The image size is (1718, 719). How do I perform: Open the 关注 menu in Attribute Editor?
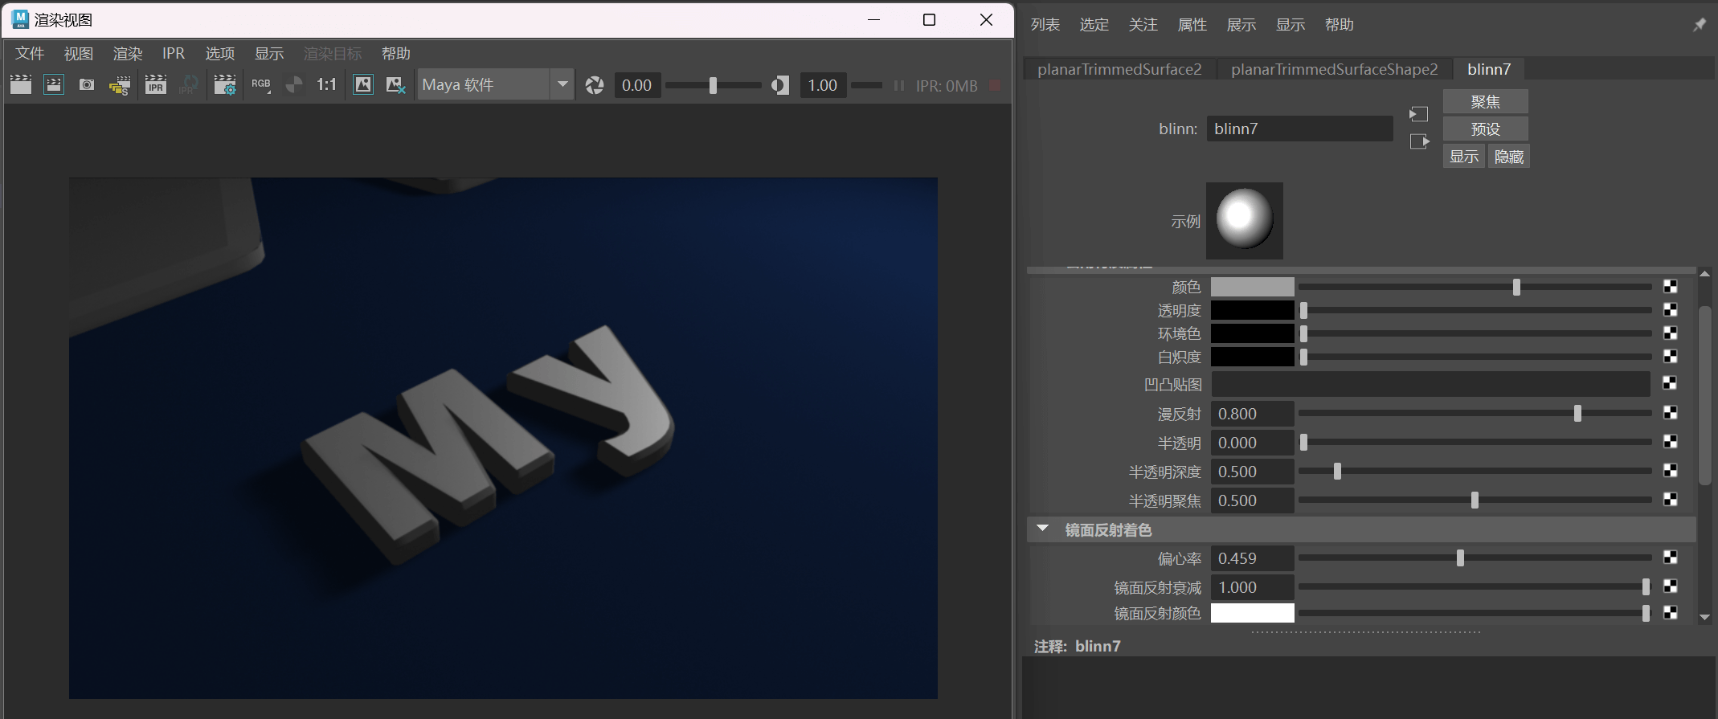pyautogui.click(x=1143, y=25)
